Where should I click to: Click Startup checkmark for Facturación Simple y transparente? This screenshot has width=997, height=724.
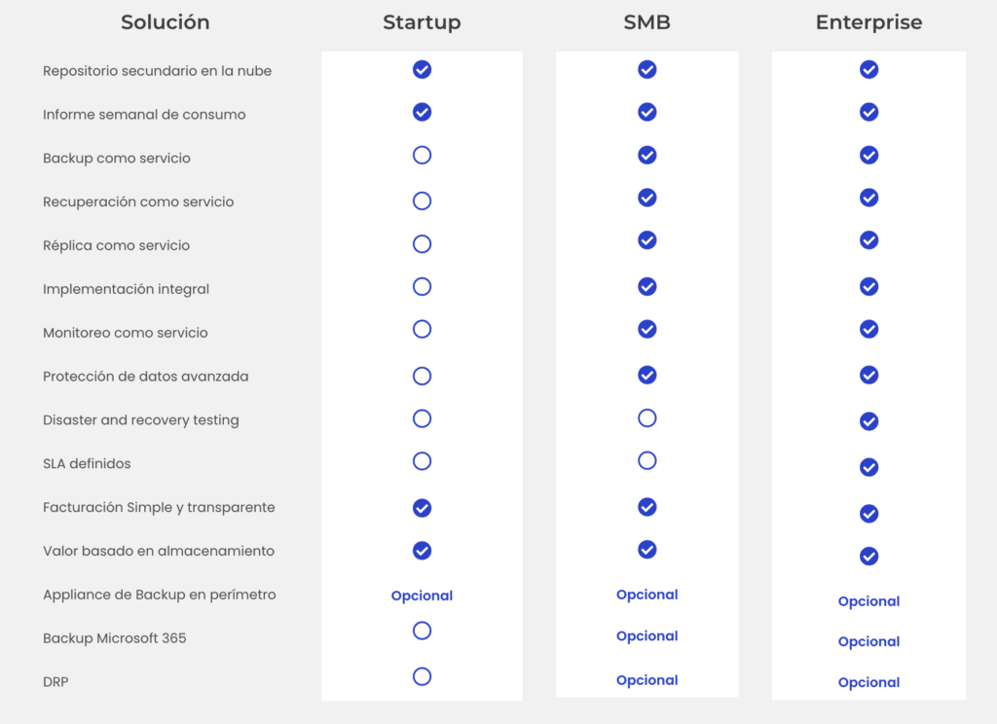pos(422,508)
